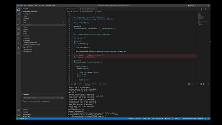The width and height of the screenshot is (222, 125).
Task: Open the Help menu
Action: pyautogui.click(x=54, y=6)
